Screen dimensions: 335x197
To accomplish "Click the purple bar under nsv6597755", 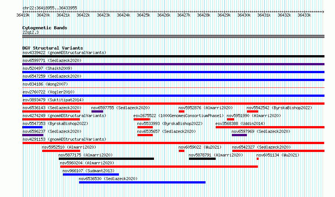I will coord(97,111).
